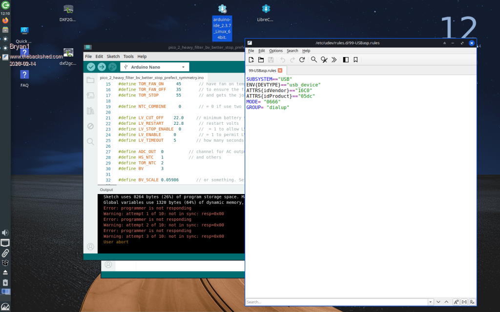Click the Upload arrow button in Arduino IDE
This screenshot has height=312, width=500.
click(x=102, y=67)
